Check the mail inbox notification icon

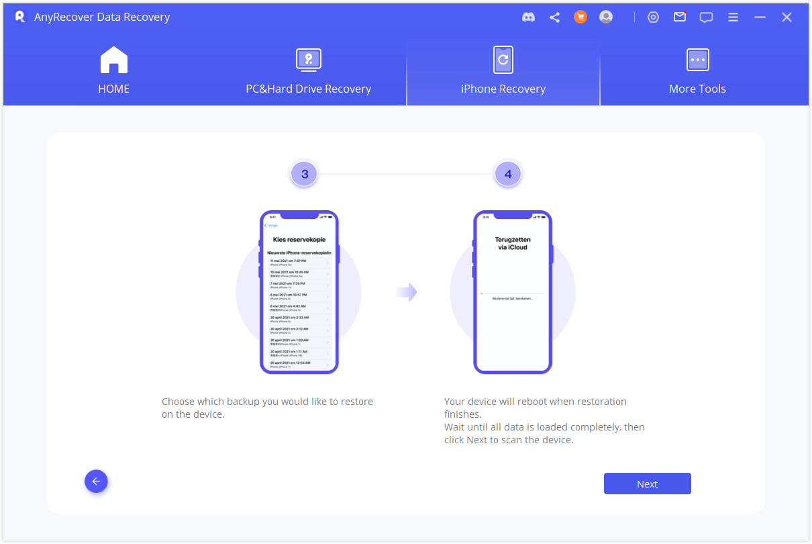pyautogui.click(x=680, y=17)
